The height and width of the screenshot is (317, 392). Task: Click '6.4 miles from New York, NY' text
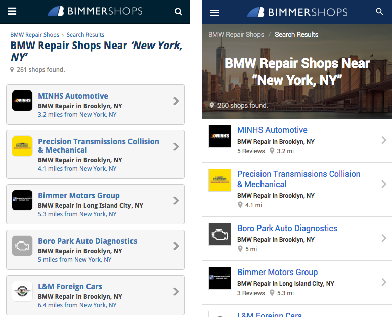click(x=77, y=305)
